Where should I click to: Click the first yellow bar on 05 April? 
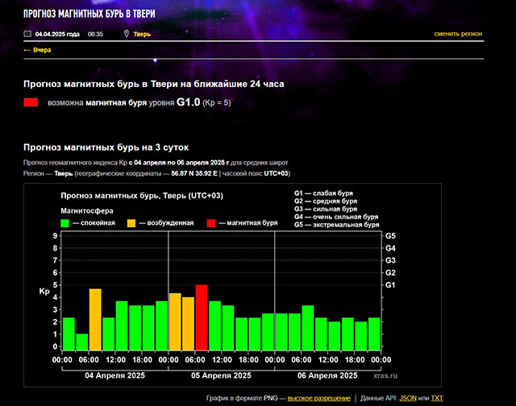(x=175, y=322)
